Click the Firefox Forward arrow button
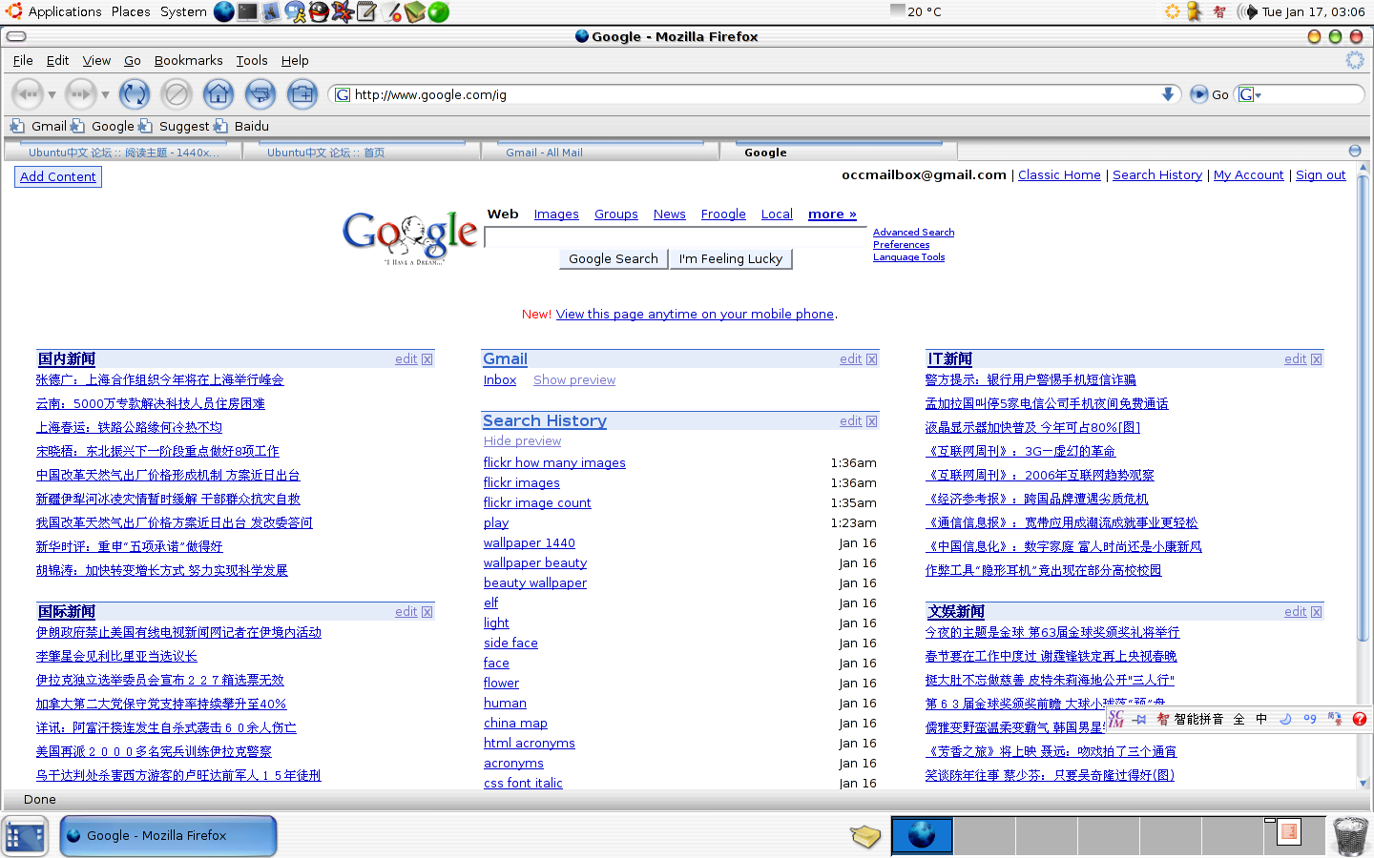The width and height of the screenshot is (1374, 858). pyautogui.click(x=81, y=94)
